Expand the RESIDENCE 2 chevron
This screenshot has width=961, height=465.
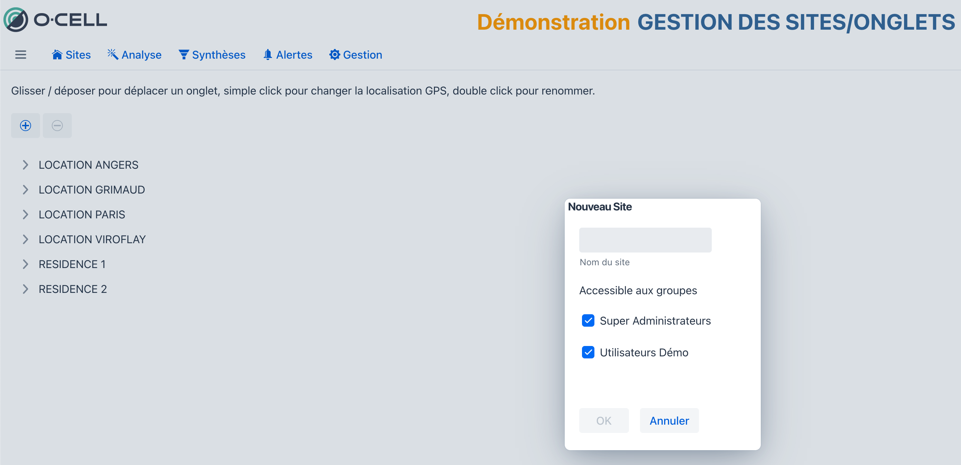25,289
